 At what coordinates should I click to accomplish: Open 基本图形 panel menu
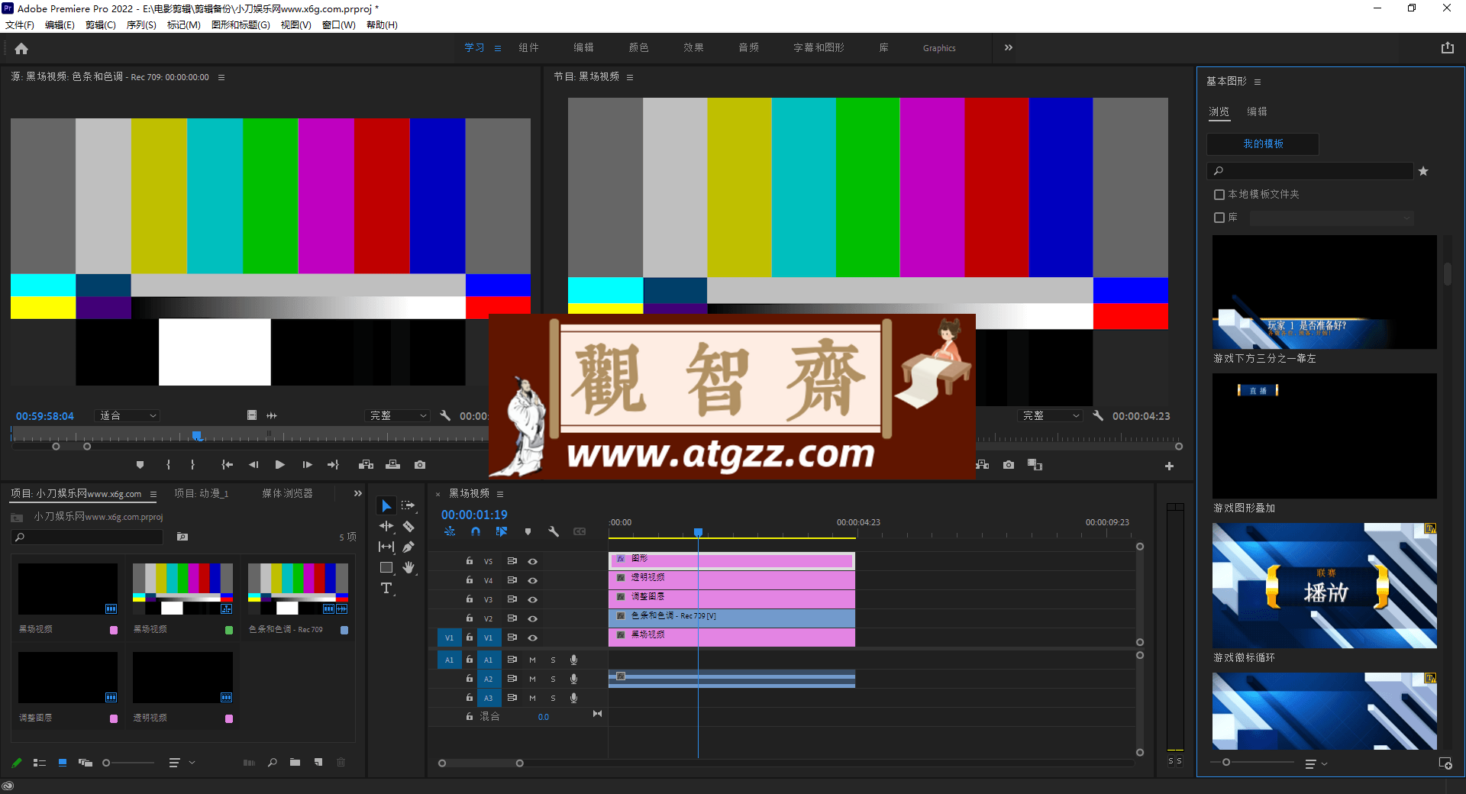click(x=1258, y=82)
